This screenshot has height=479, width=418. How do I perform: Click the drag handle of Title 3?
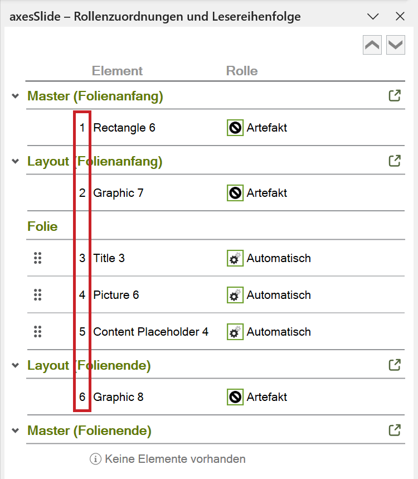tap(37, 258)
